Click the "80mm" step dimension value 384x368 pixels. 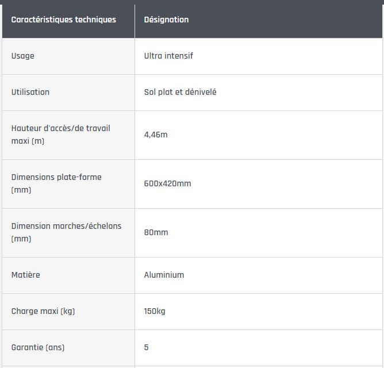(156, 232)
